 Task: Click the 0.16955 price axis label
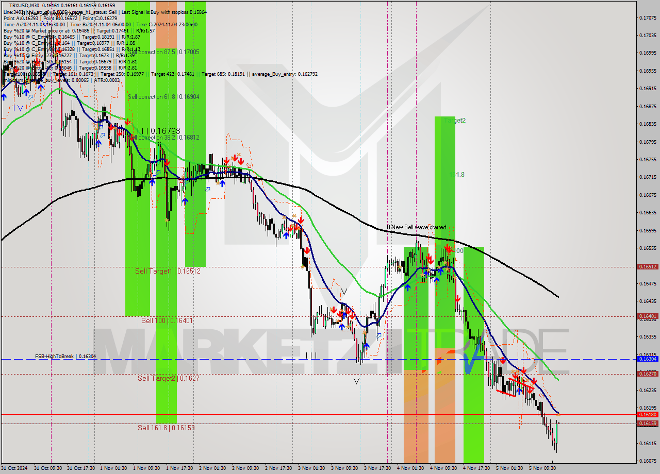648,71
